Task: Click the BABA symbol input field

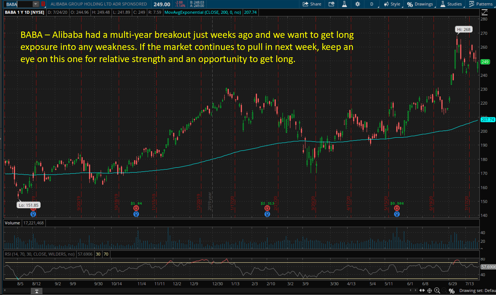Action: pyautogui.click(x=19, y=4)
